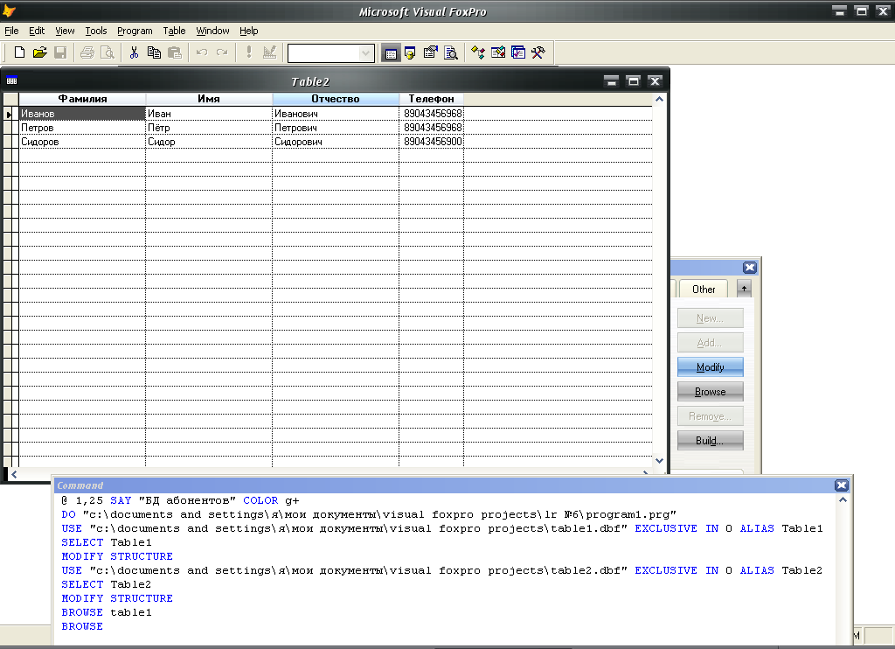Screen dimensions: 895x649
Task: Click the Undo toolbar icon
Action: click(x=202, y=52)
